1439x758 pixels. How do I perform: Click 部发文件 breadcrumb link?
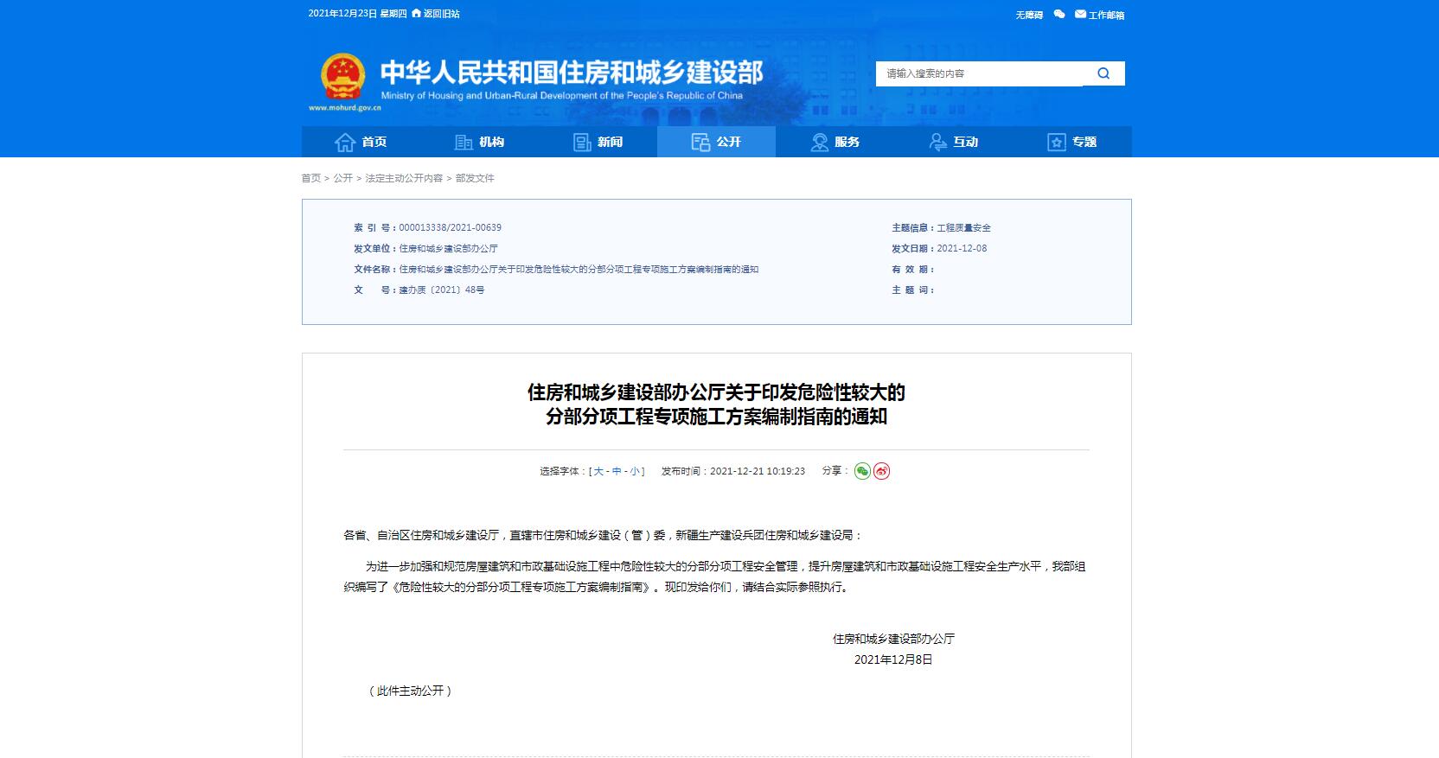[x=475, y=178]
